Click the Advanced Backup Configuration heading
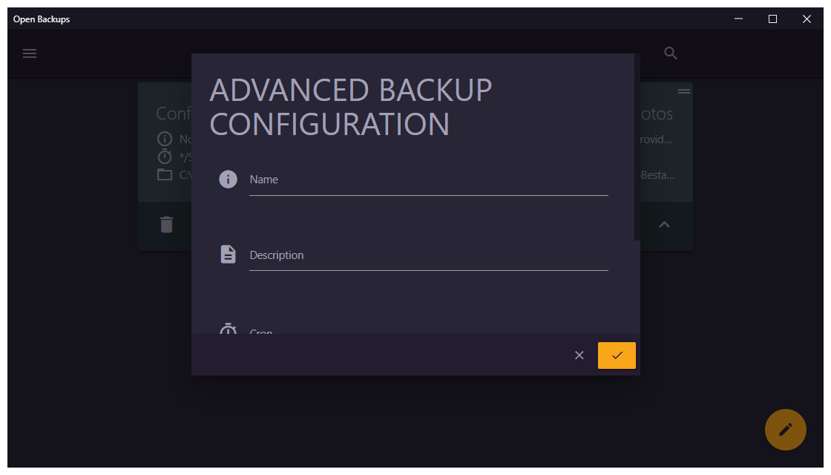The height and width of the screenshot is (475, 831). point(351,107)
